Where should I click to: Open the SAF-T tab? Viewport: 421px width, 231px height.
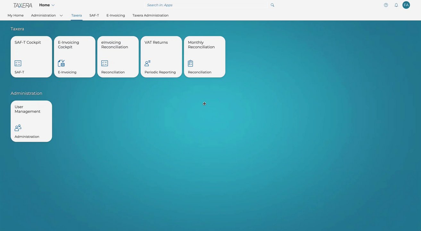(x=94, y=15)
